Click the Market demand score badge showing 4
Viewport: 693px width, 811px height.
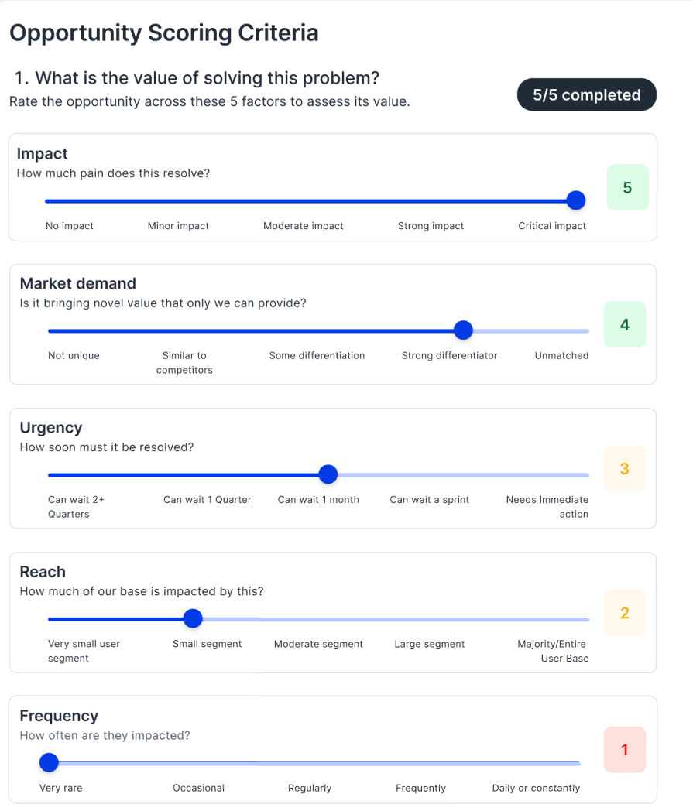(x=624, y=324)
